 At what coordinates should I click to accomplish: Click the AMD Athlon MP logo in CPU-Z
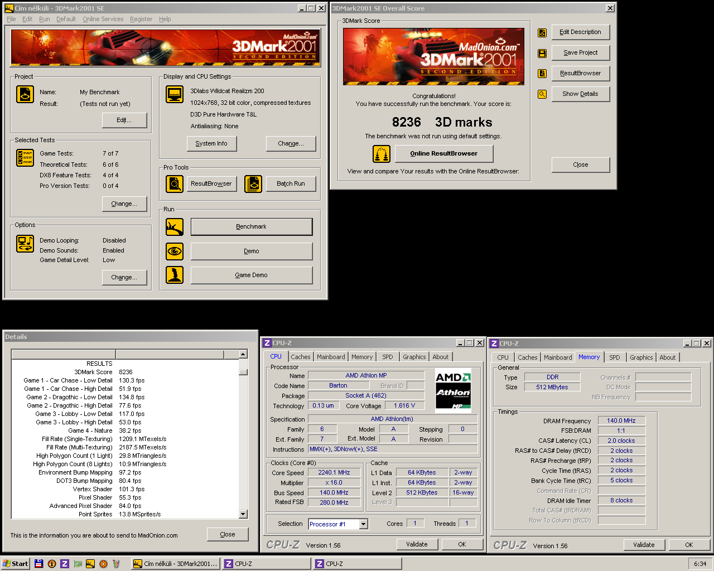[x=453, y=390]
